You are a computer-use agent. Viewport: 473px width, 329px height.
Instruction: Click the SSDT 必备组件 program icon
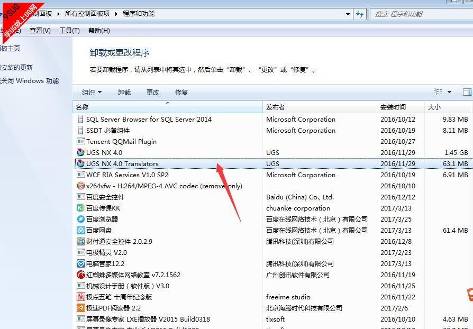(x=80, y=130)
